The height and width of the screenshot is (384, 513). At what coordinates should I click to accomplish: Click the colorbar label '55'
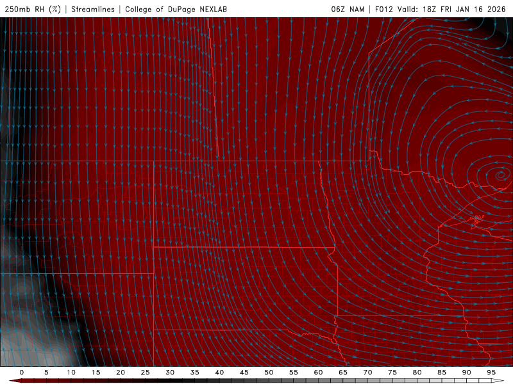[x=294, y=372]
